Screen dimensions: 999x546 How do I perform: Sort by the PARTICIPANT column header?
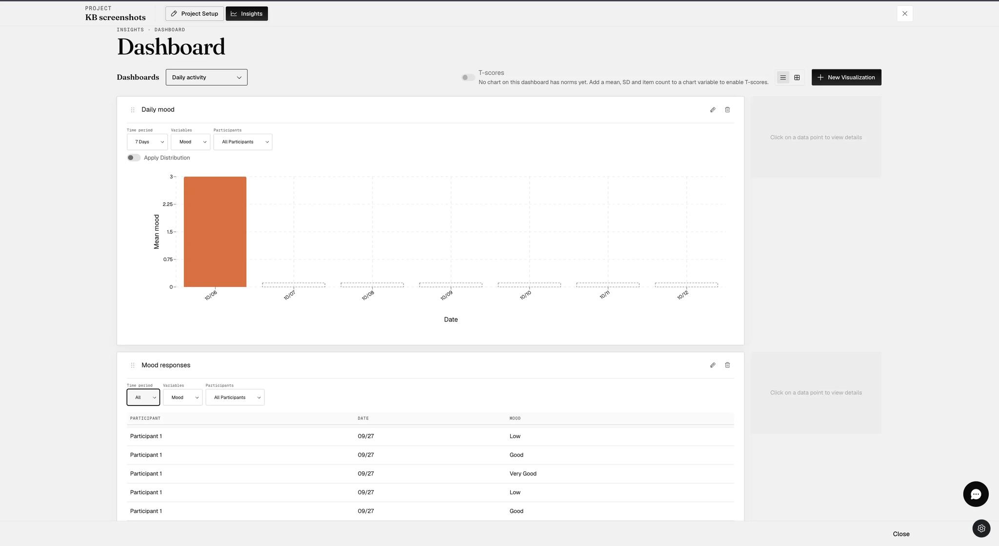pos(145,418)
